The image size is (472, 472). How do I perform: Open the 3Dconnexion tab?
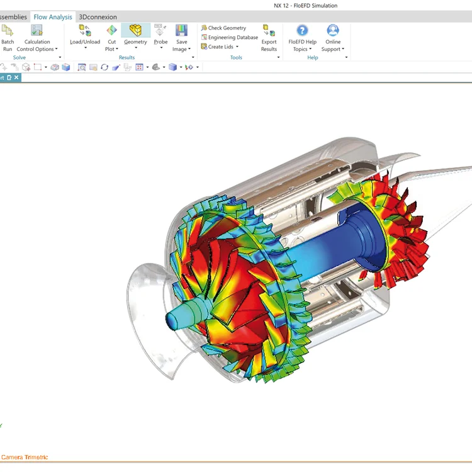[98, 17]
